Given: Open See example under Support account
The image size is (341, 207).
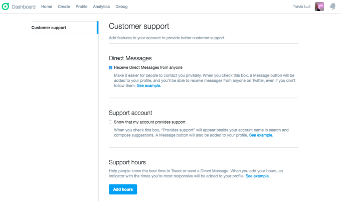Looking at the screenshot, I should pyautogui.click(x=261, y=135).
